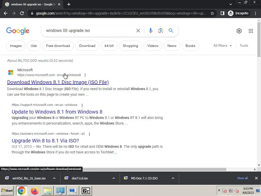This screenshot has height=196, width=261.
Task: Choose the Download filter chip
Action: pyautogui.click(x=87, y=46)
